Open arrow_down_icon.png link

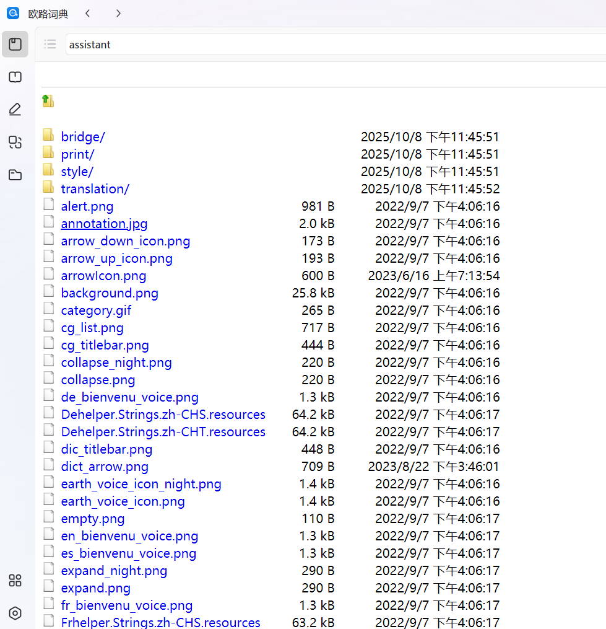pyautogui.click(x=126, y=241)
